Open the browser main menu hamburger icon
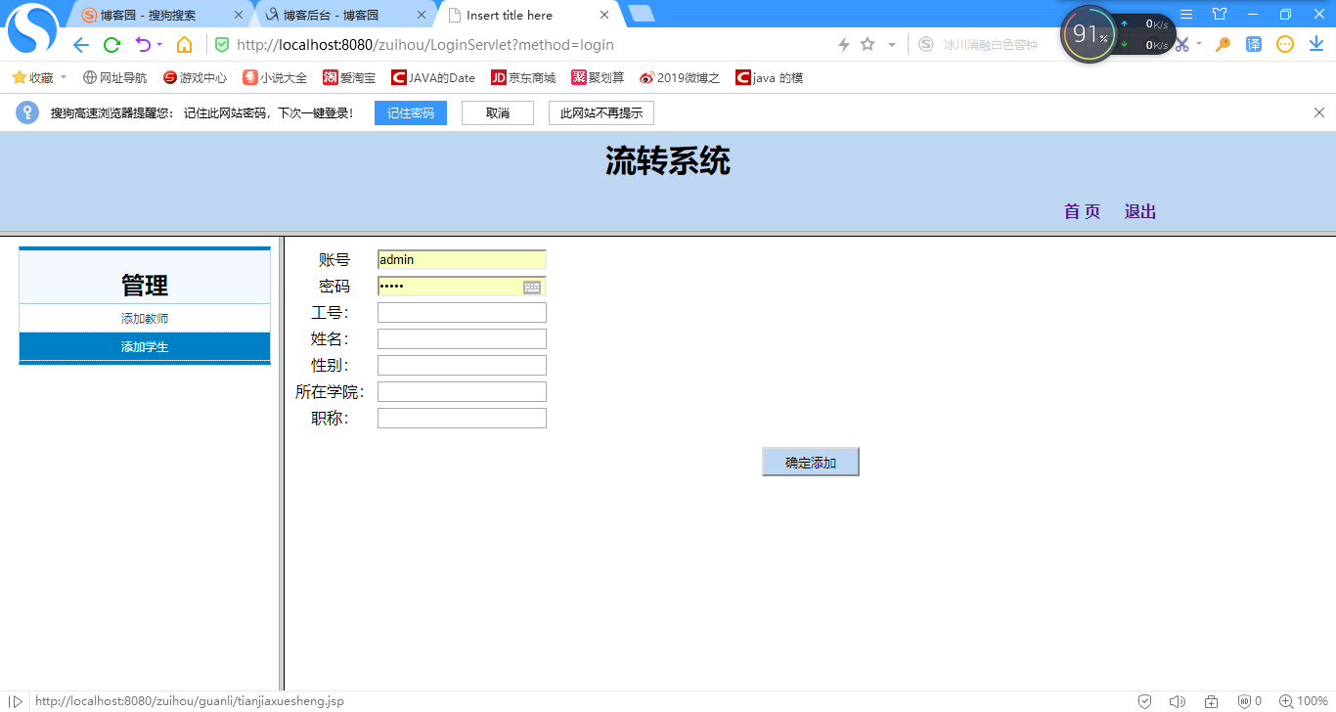1336x712 pixels. [1186, 15]
